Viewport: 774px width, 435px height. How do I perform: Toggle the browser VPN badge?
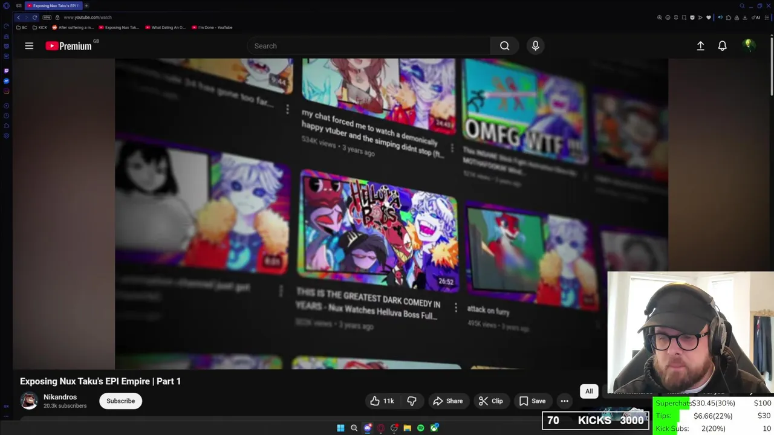[47, 18]
